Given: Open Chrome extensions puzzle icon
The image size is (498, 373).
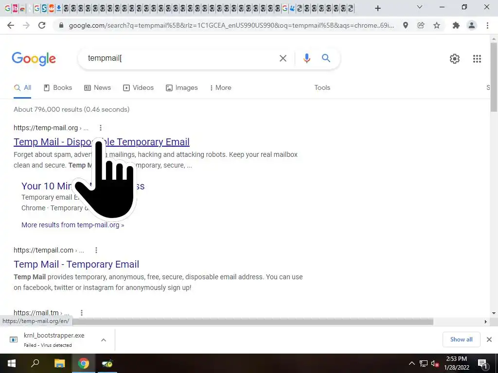Looking at the screenshot, I should pyautogui.click(x=456, y=25).
